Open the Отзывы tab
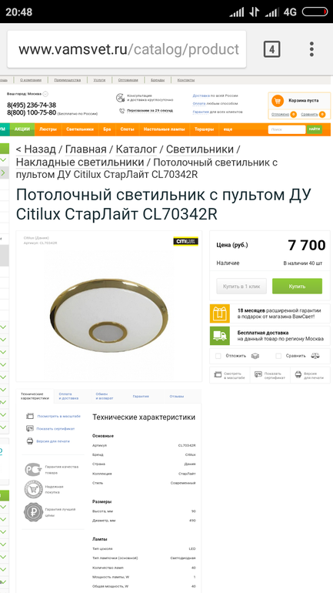The width and height of the screenshot is (333, 593). [177, 397]
